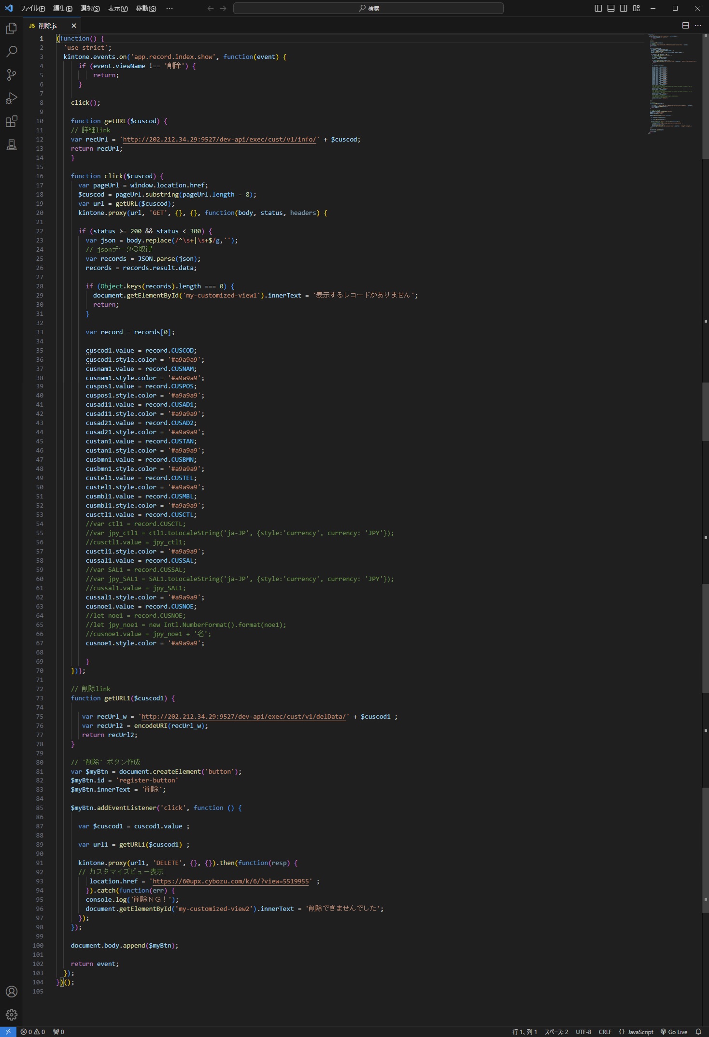This screenshot has width=709, height=1037.
Task: Click the errors and warnings status indicator
Action: [33, 1032]
